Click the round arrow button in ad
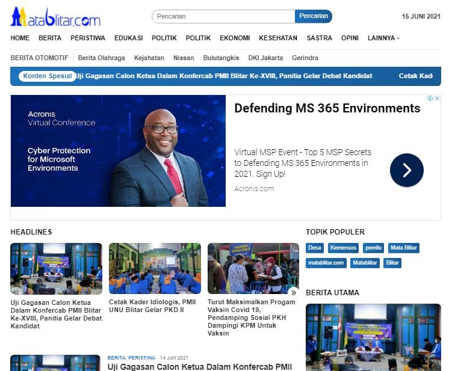 pos(407,170)
